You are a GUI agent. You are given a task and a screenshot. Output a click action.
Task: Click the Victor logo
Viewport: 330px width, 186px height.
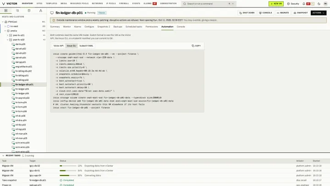pos(10,4)
